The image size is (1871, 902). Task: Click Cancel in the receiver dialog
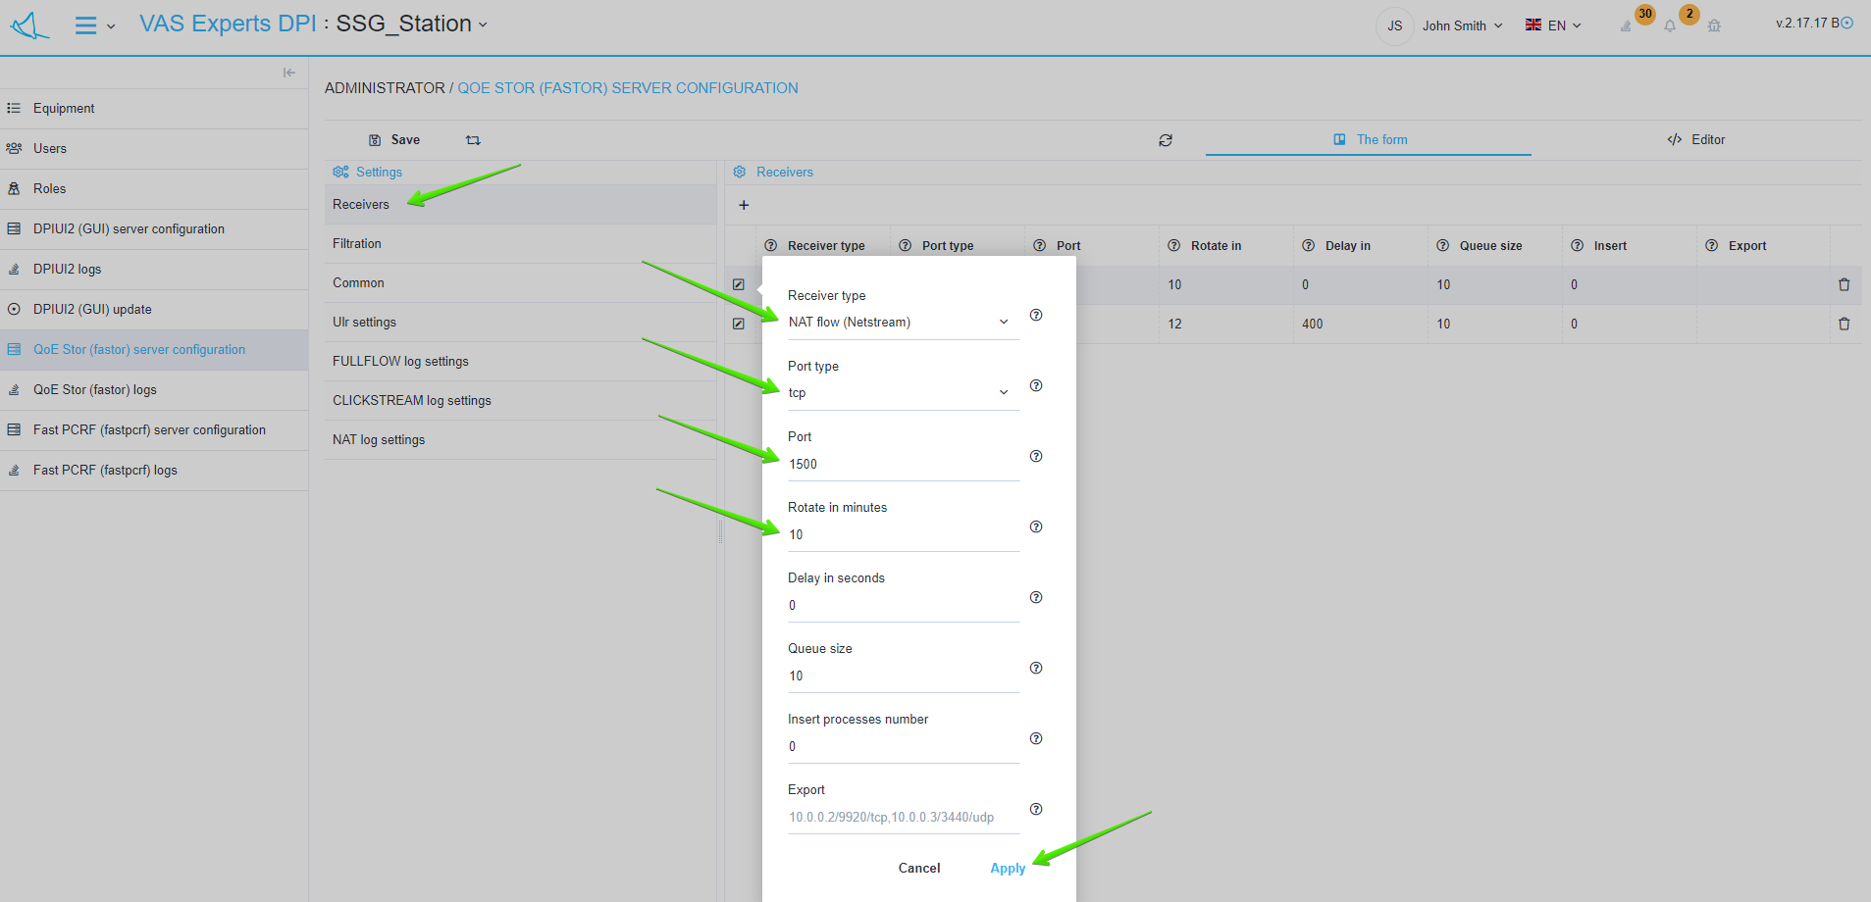(919, 868)
